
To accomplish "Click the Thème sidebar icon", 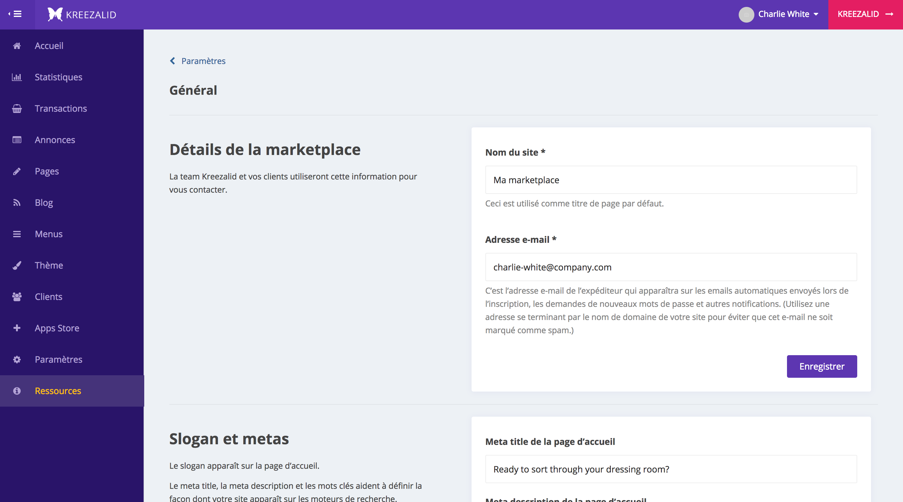I will point(17,264).
